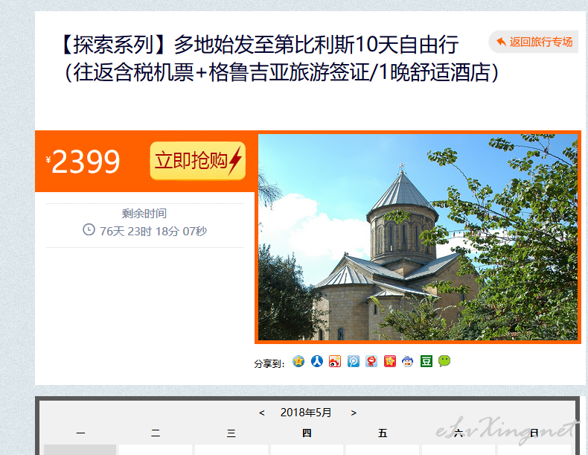Image resolution: width=588 pixels, height=455 pixels.
Task: Share to QZone with the star icon
Action: 298,361
